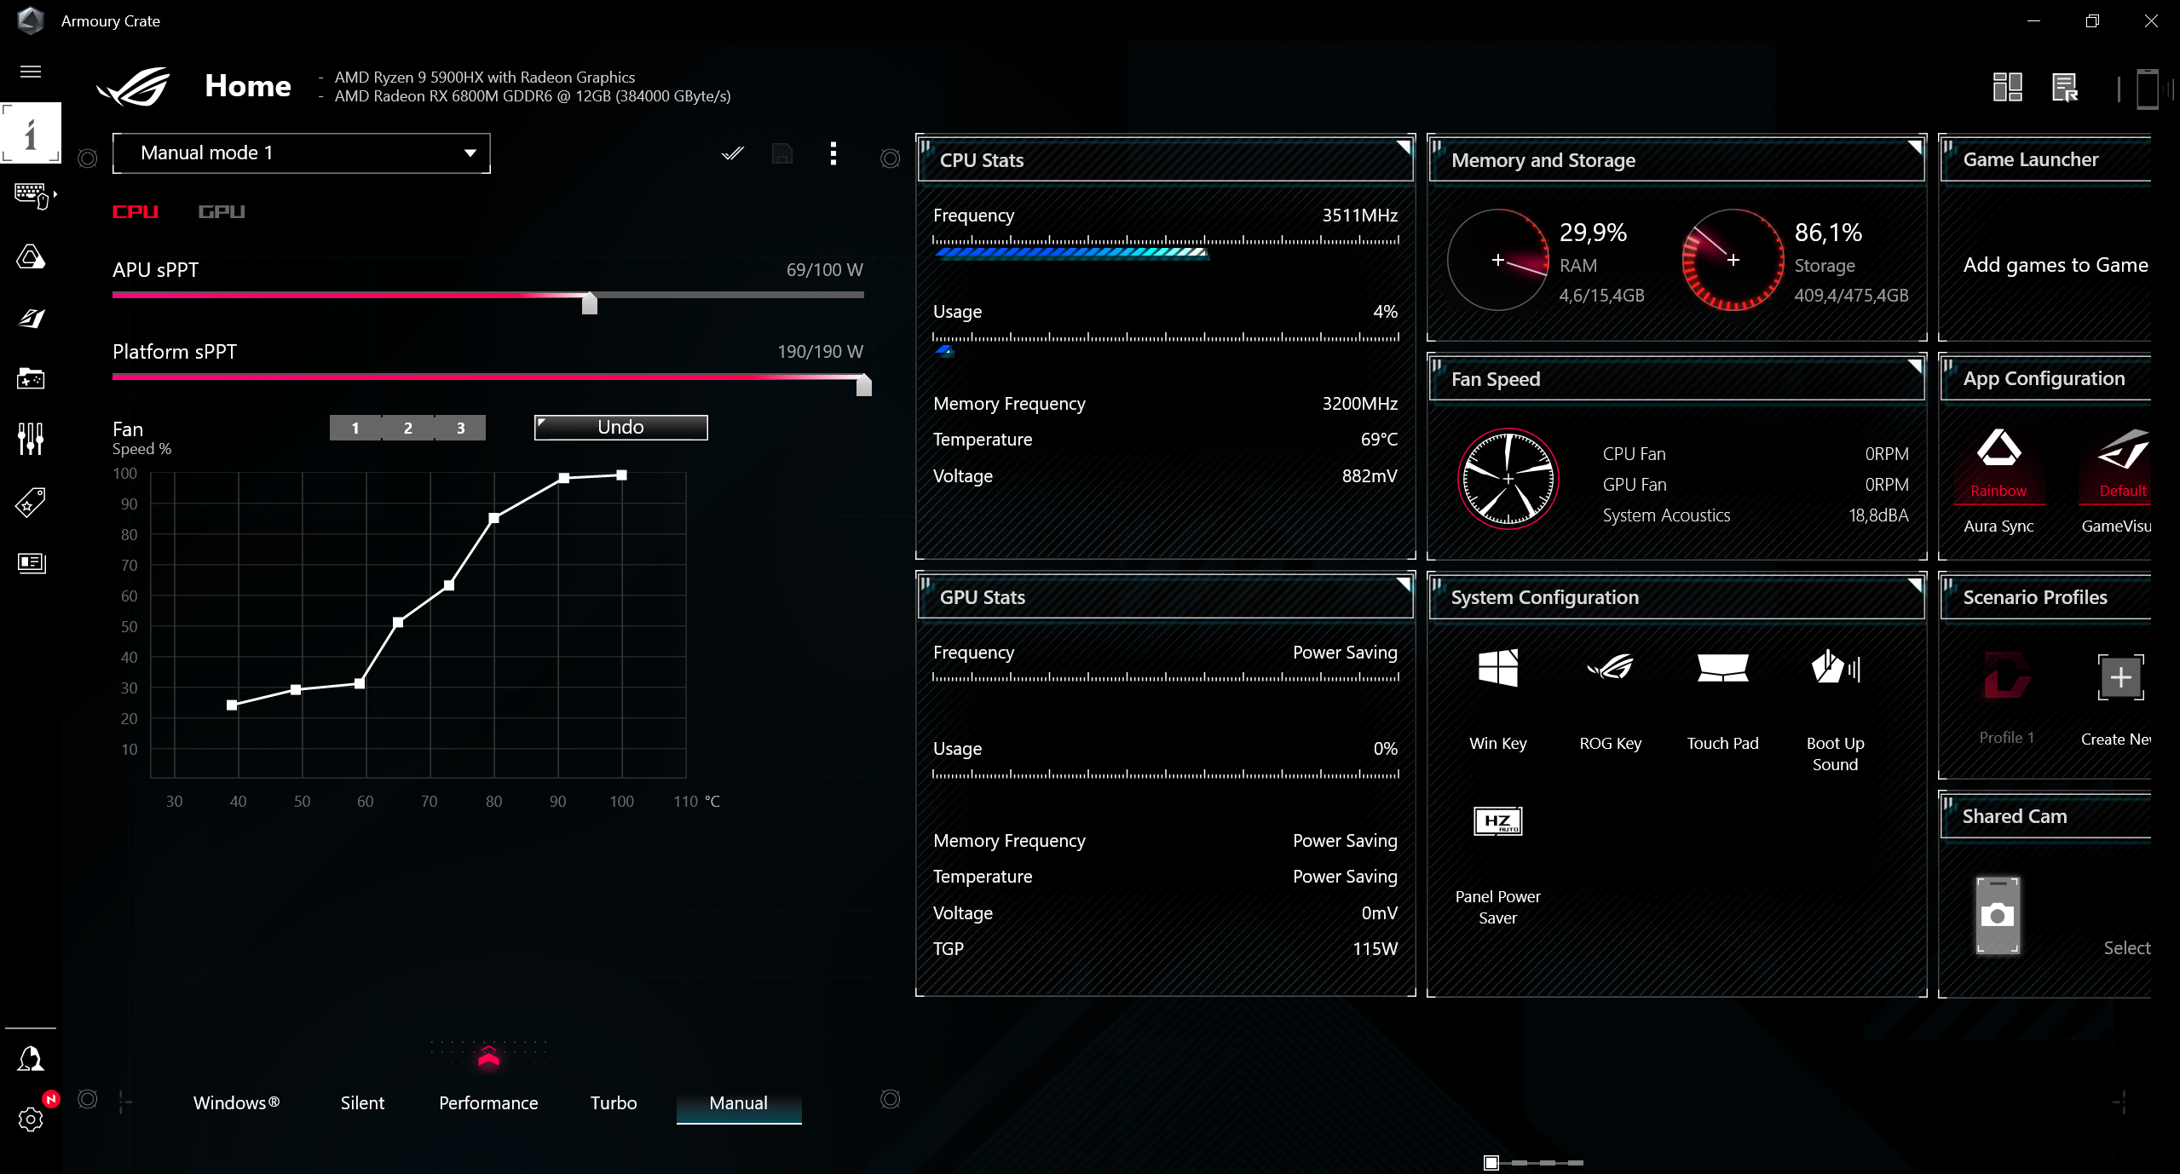
Task: Click the Aura Sync Rainbow icon
Action: coord(1998,449)
